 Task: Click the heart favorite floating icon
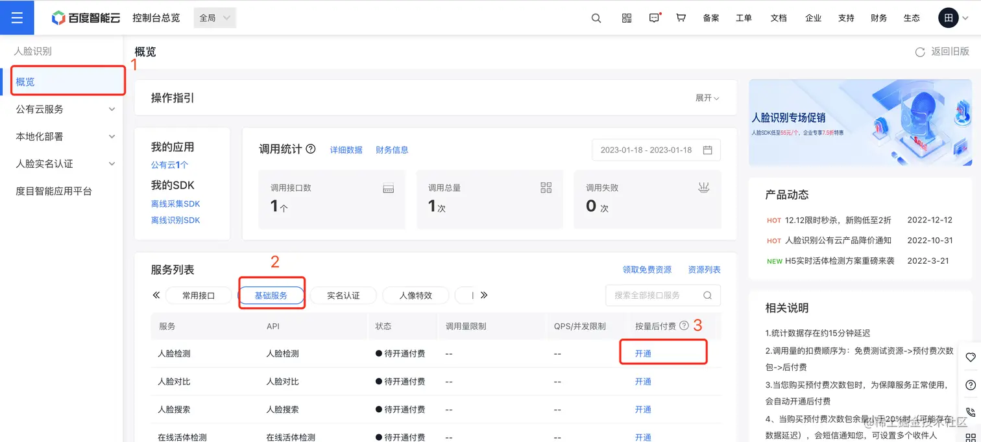[971, 357]
